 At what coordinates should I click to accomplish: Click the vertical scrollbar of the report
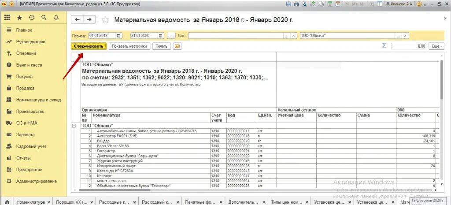click(x=441, y=80)
